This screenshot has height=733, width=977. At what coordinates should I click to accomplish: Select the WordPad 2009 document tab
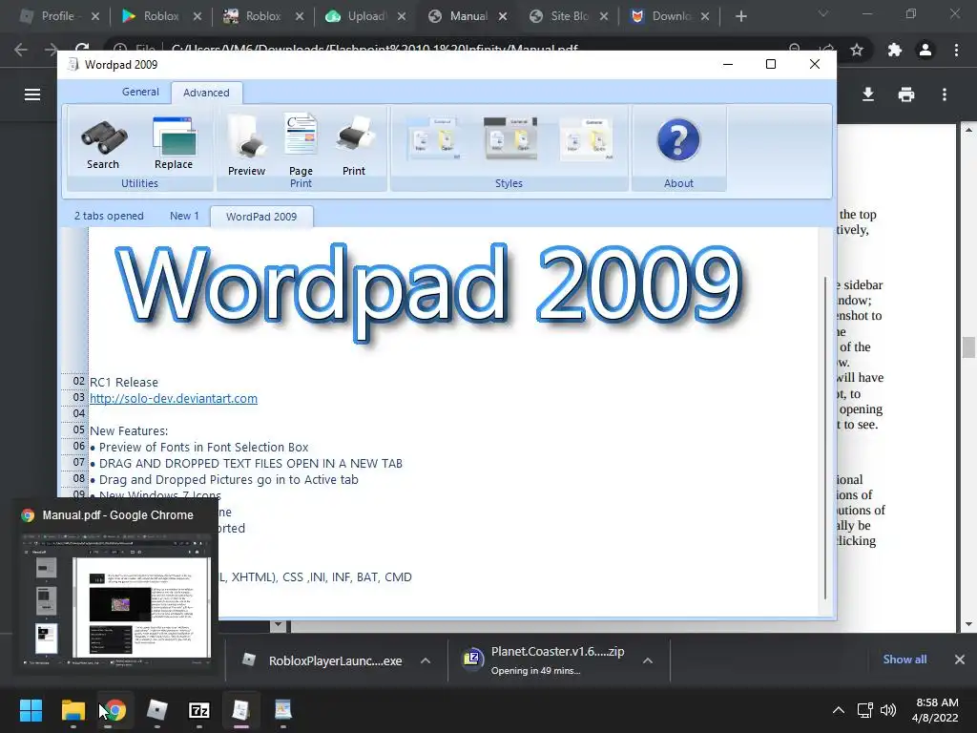pos(261,217)
